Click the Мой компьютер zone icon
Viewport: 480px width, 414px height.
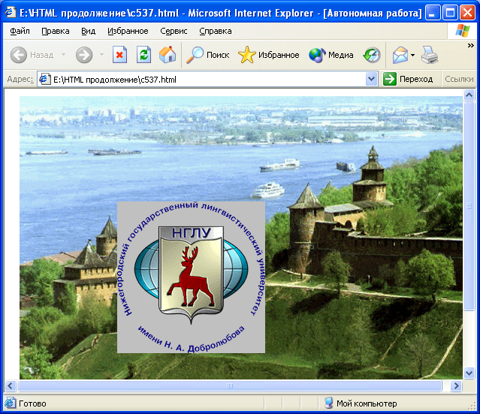pos(329,403)
